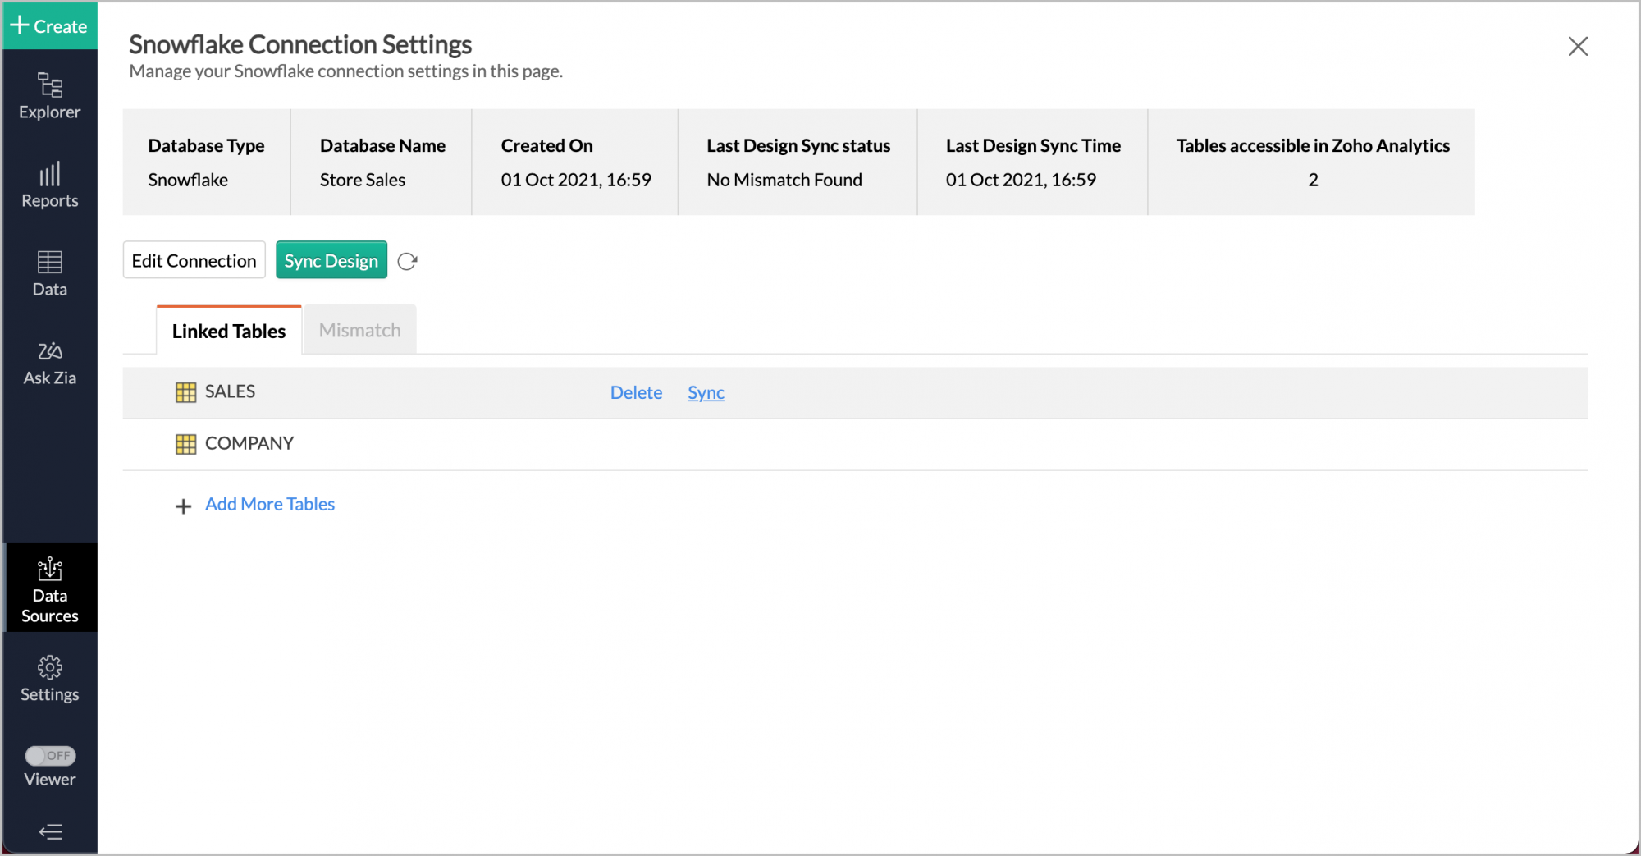Click the plus icon for adding tables
1641x856 pixels.
point(184,506)
